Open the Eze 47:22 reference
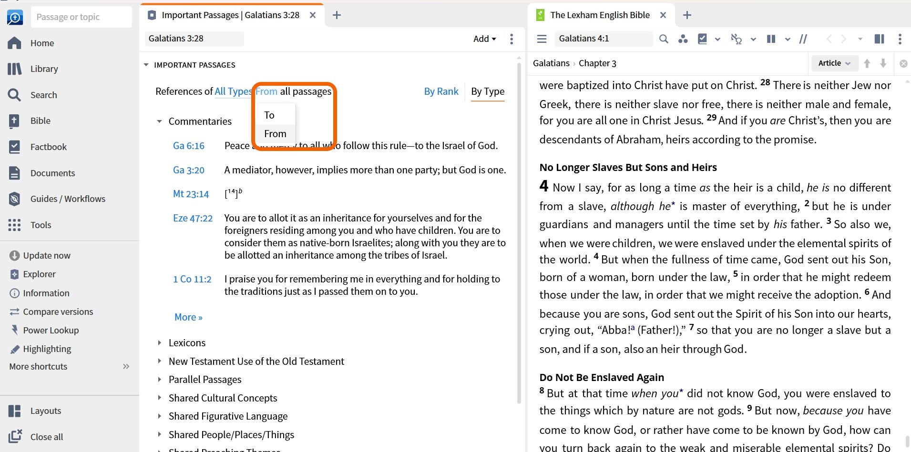This screenshot has width=911, height=452. click(193, 218)
